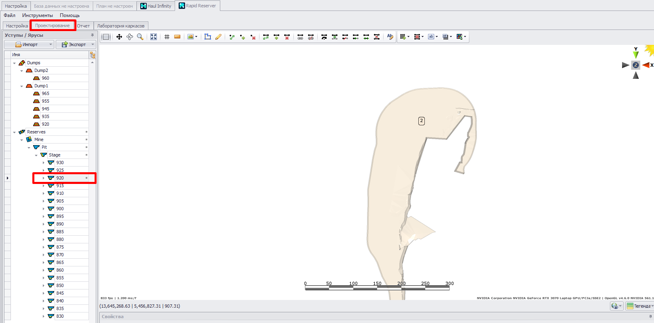Collapse the Dumps tree node

click(x=15, y=63)
